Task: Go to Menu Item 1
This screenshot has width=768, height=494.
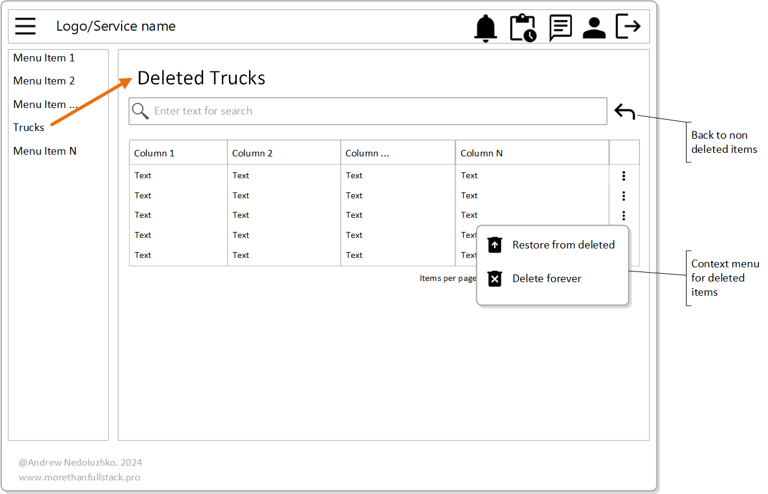Action: point(44,58)
